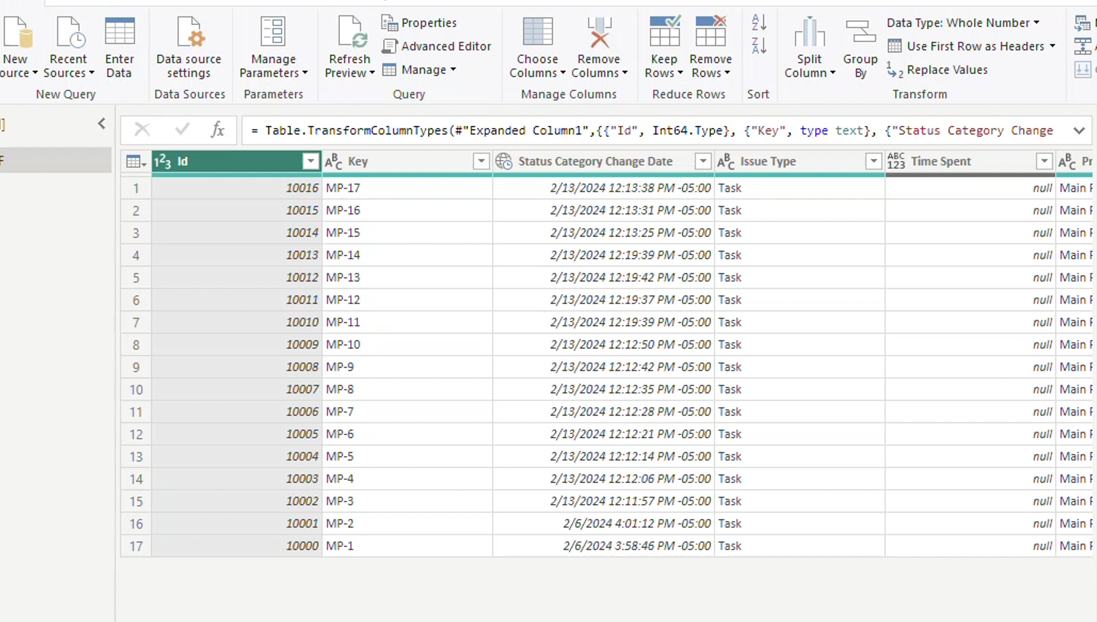
Task: Open Data source settings
Action: tap(189, 47)
